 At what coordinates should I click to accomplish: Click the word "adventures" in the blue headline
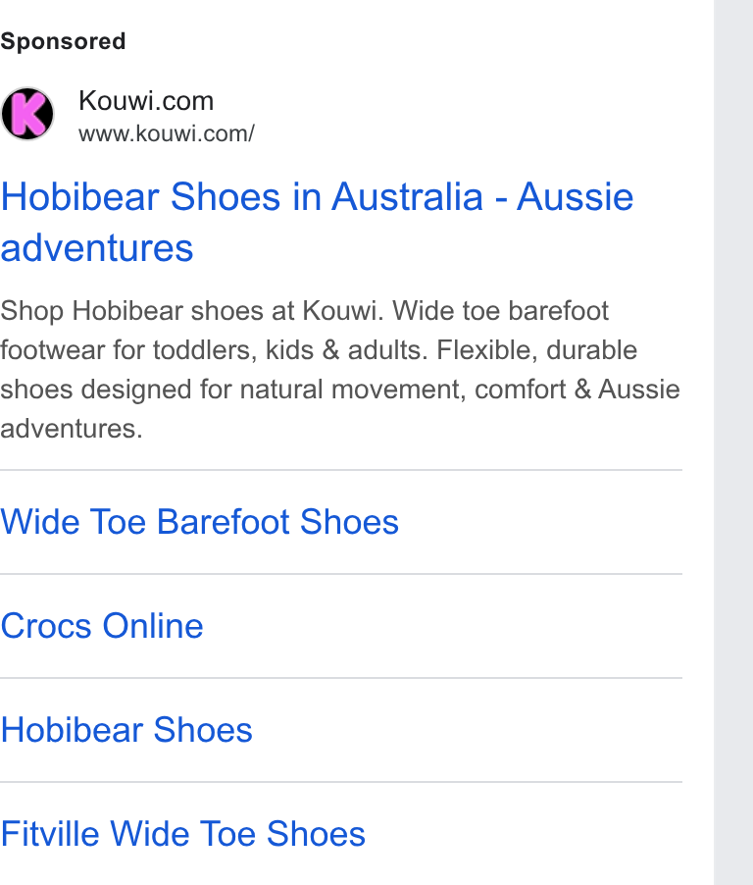click(x=96, y=248)
